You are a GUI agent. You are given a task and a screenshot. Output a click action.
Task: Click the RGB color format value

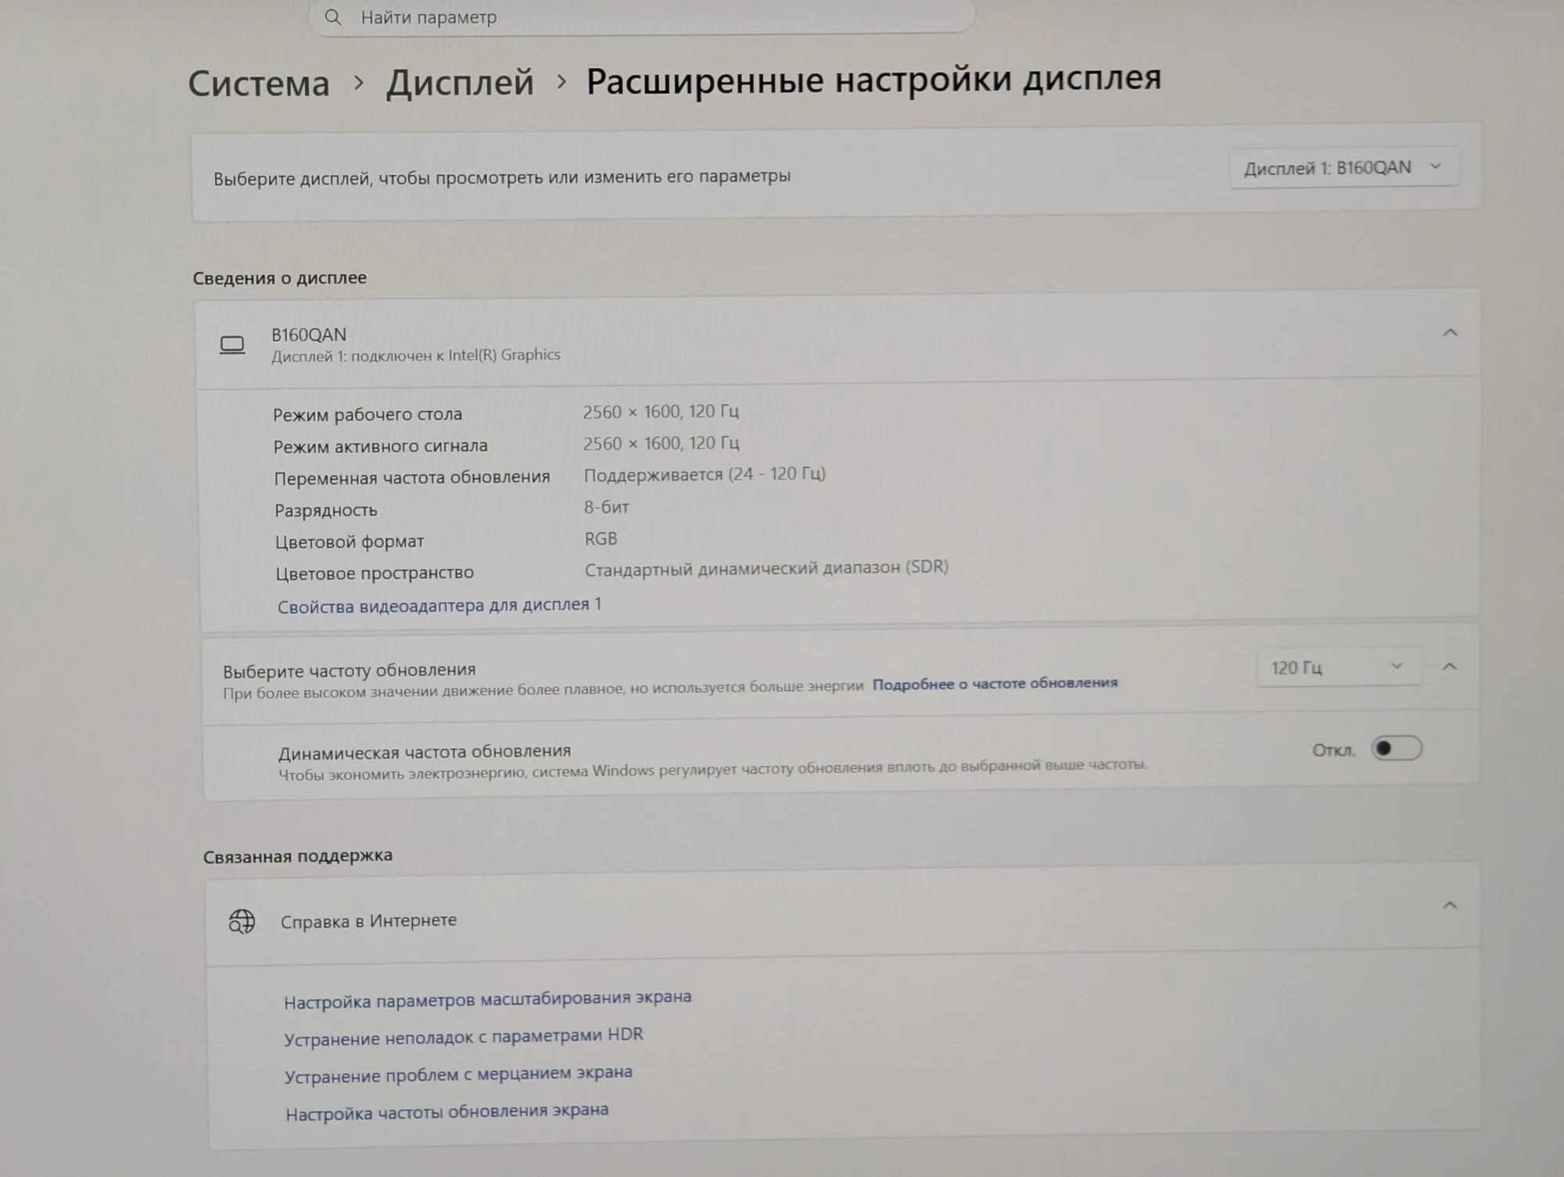(601, 538)
